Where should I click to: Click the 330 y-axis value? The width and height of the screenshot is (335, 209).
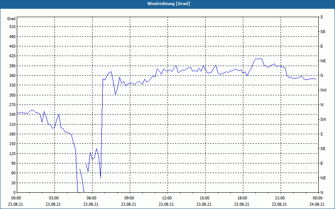(13, 85)
